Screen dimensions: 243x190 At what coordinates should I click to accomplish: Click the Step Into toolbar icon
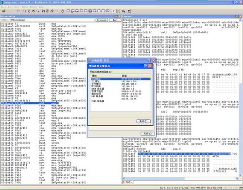pos(43,11)
